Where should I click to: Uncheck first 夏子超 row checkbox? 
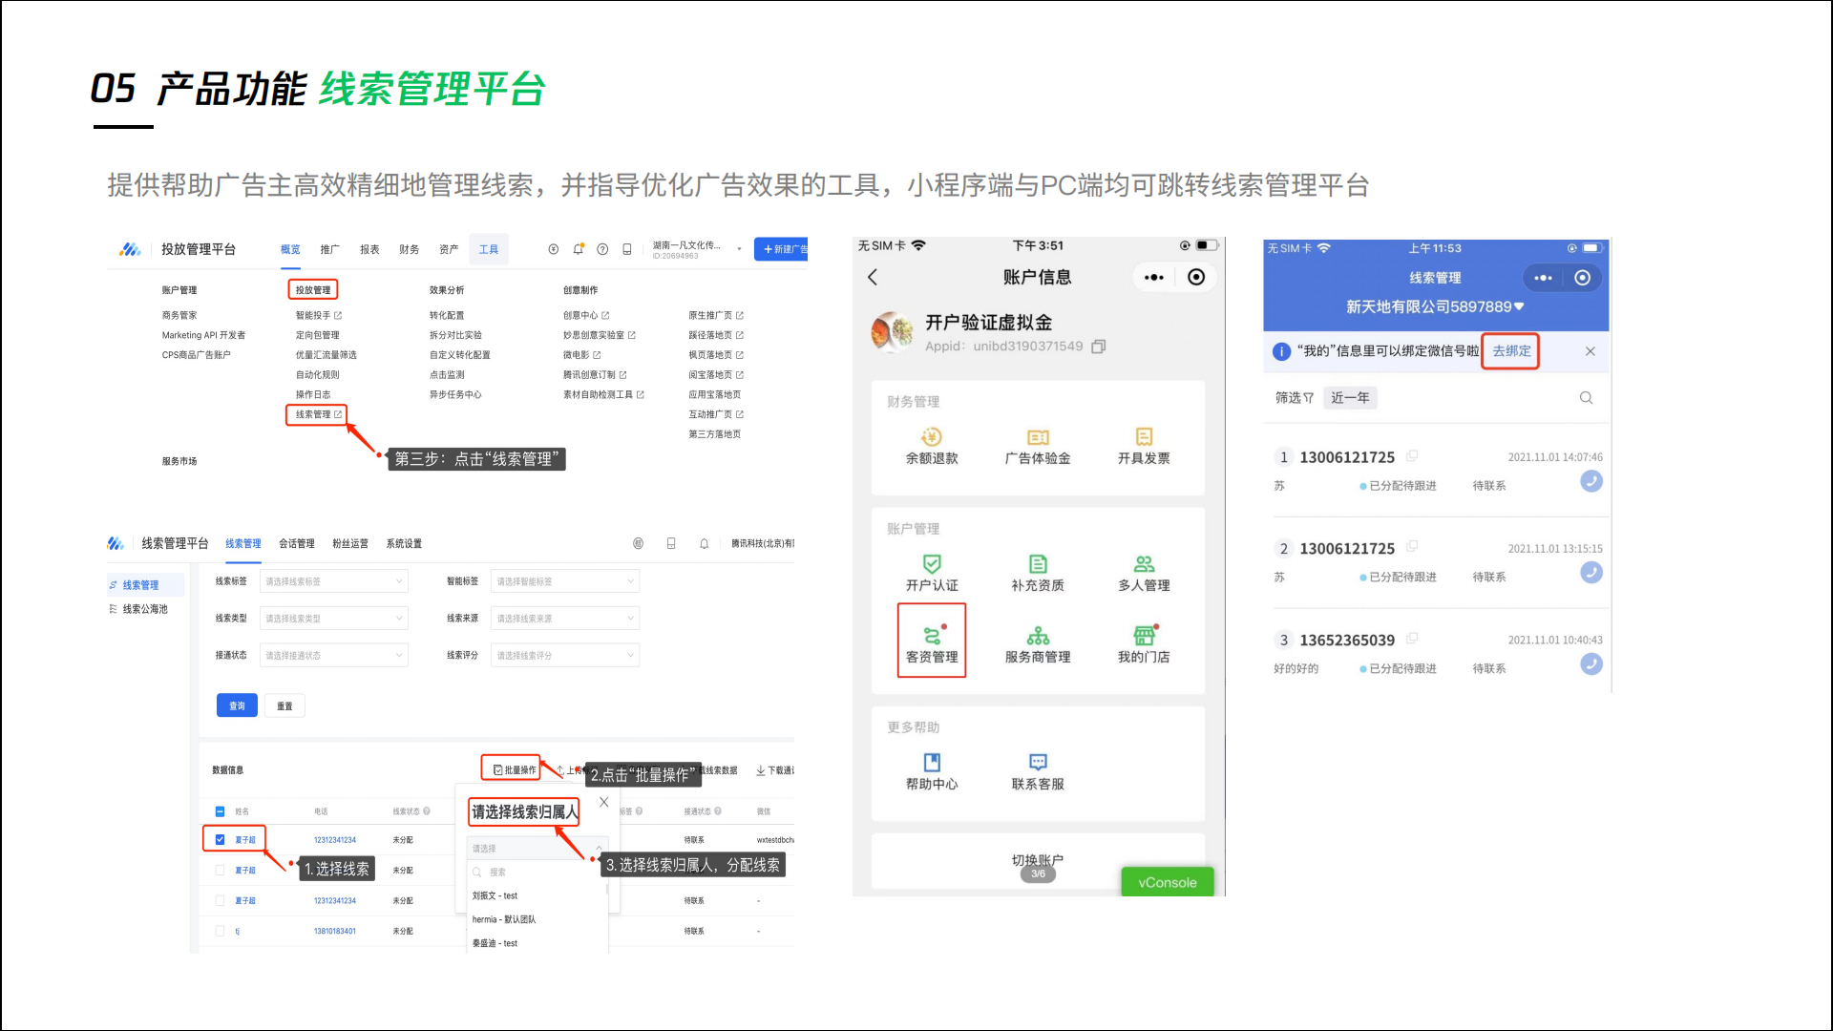point(220,840)
